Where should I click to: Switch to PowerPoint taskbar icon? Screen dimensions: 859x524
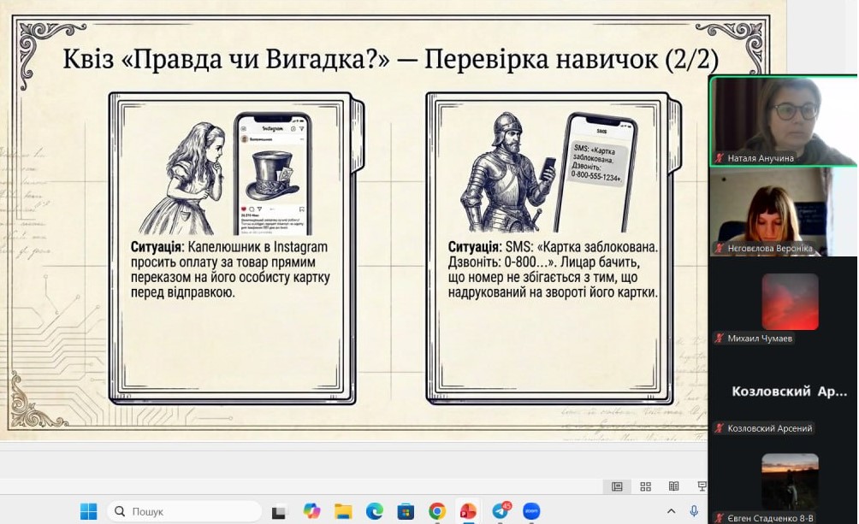[x=468, y=511]
